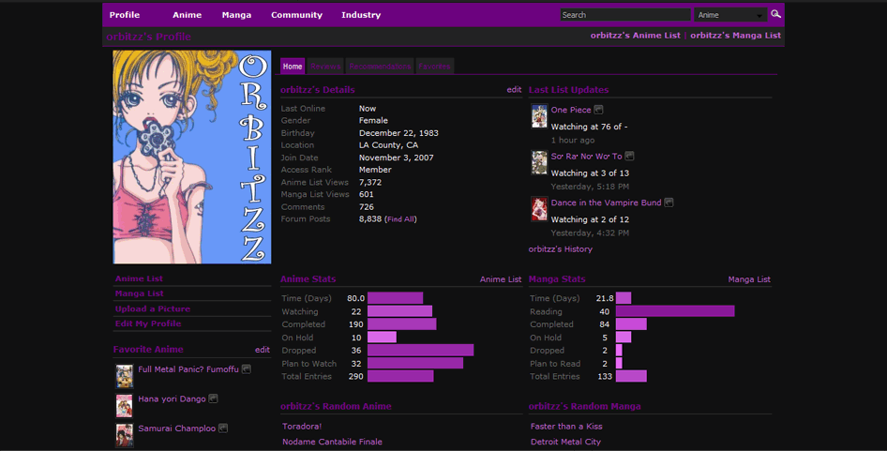Viewport: 887px width, 451px height.
Task: Open the So Ra No Wo To thumbnail
Action: (539, 162)
